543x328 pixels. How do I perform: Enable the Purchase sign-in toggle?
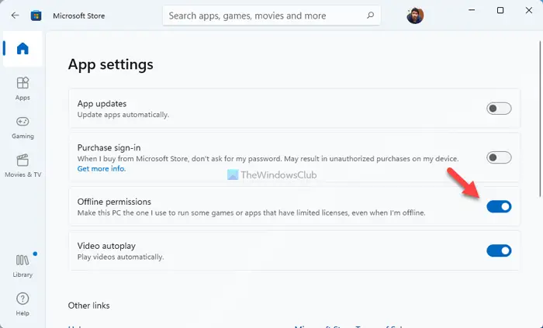(499, 157)
